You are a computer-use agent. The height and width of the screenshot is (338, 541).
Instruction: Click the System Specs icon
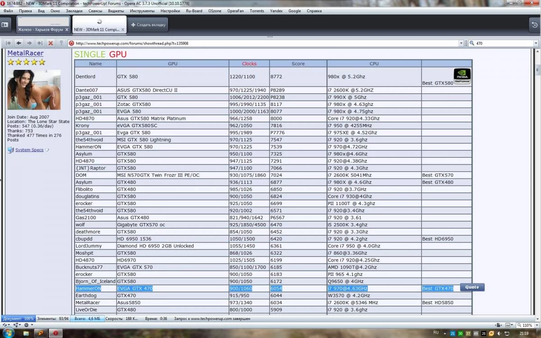pyautogui.click(x=11, y=150)
